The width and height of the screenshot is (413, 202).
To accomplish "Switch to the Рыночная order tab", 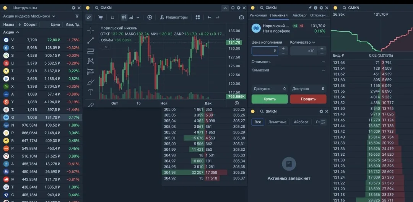I will coord(258,15).
